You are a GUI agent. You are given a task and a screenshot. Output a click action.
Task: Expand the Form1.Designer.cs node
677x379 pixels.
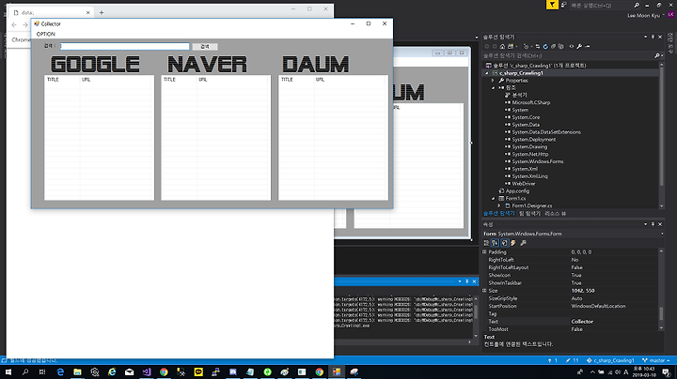[499, 205]
